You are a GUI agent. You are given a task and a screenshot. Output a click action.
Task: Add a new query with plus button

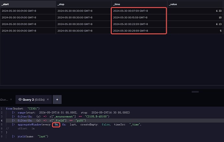[57, 100]
